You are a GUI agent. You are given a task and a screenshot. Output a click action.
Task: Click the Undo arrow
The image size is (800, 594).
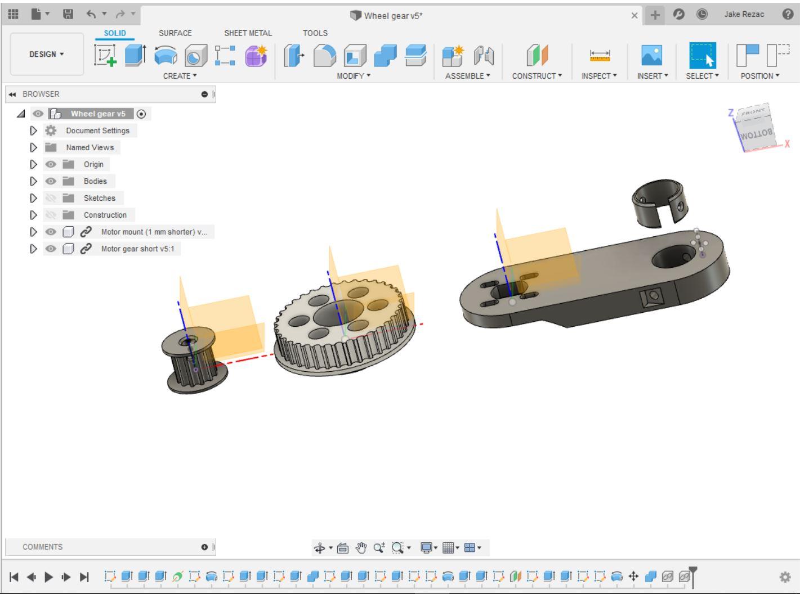(91, 14)
